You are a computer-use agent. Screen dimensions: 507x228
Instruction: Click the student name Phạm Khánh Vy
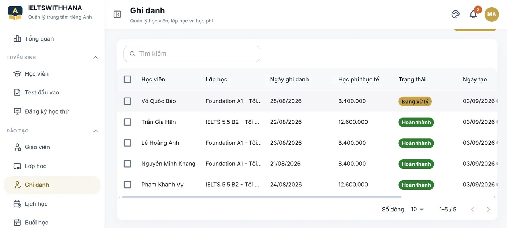[x=162, y=185]
